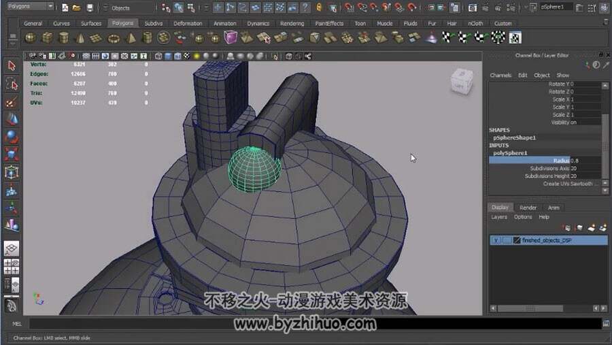This screenshot has width=612, height=345.
Task: Open the Channels menu in Channel Box
Action: click(500, 75)
